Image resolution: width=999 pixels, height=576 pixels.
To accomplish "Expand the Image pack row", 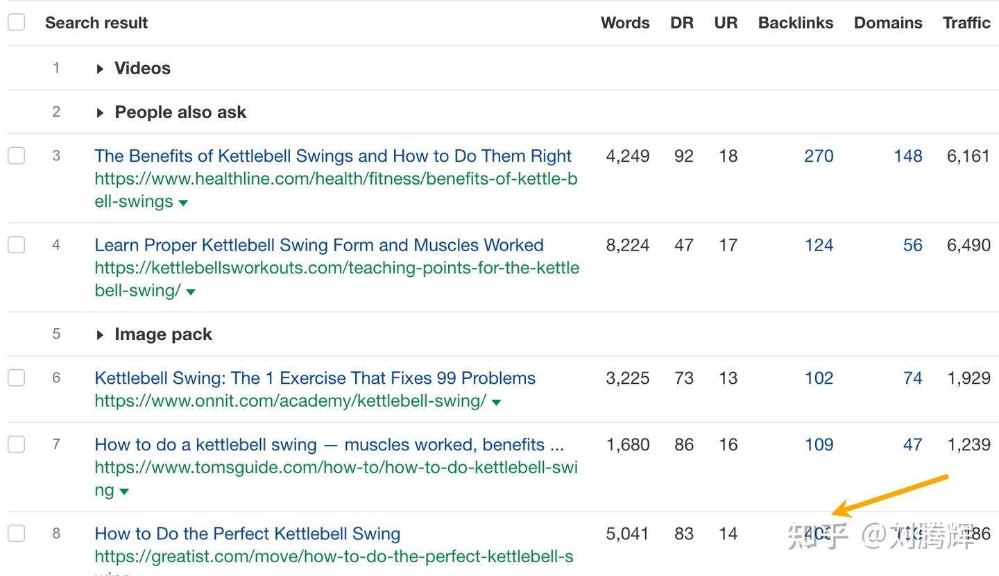I will [101, 334].
